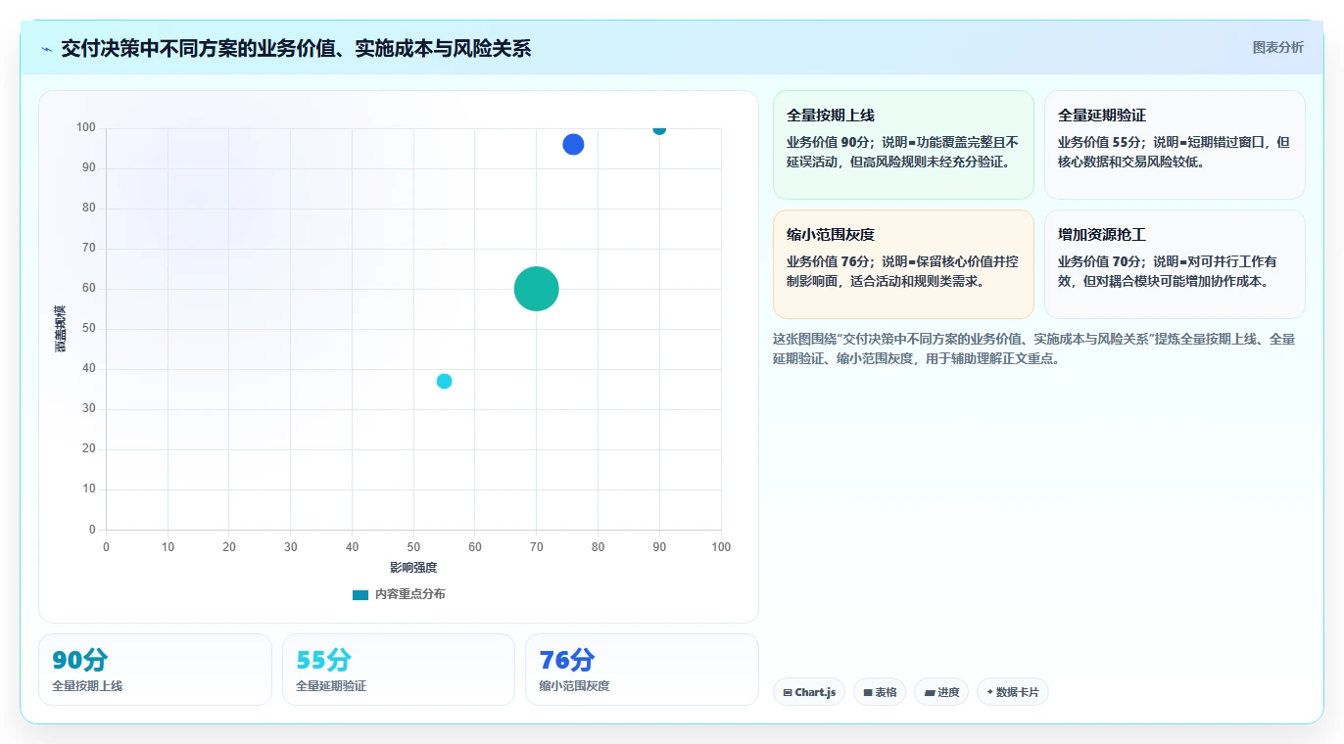The height and width of the screenshot is (744, 1344).
Task: Click the 业务价值 90分 description text
Action: (x=902, y=152)
